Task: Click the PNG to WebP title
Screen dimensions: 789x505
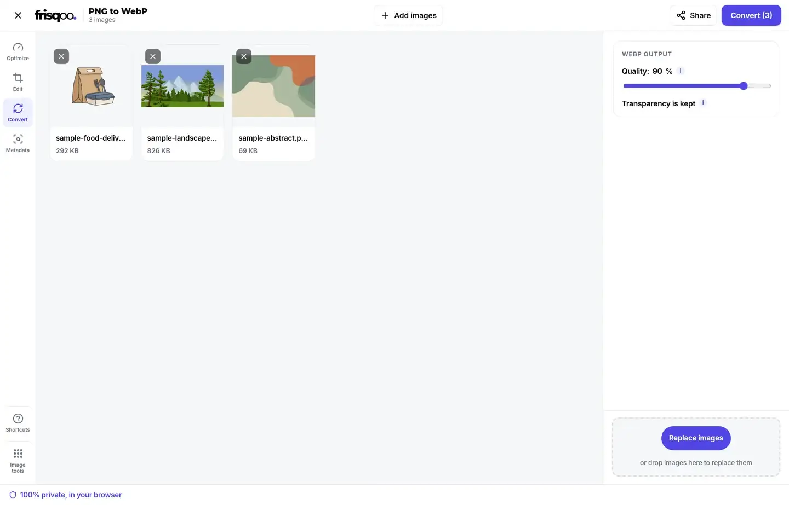Action: click(118, 11)
